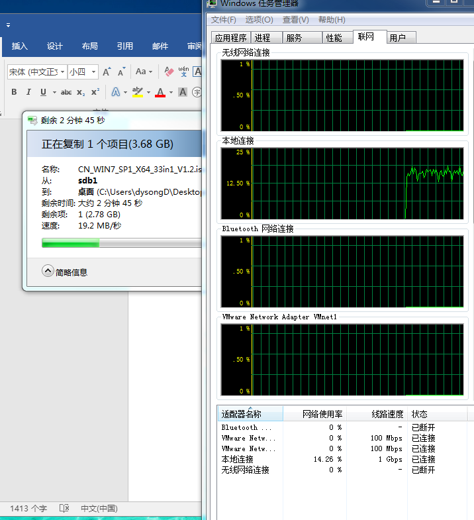Switch to 用户 tab
Viewport: 474px width, 520px height.
401,38
